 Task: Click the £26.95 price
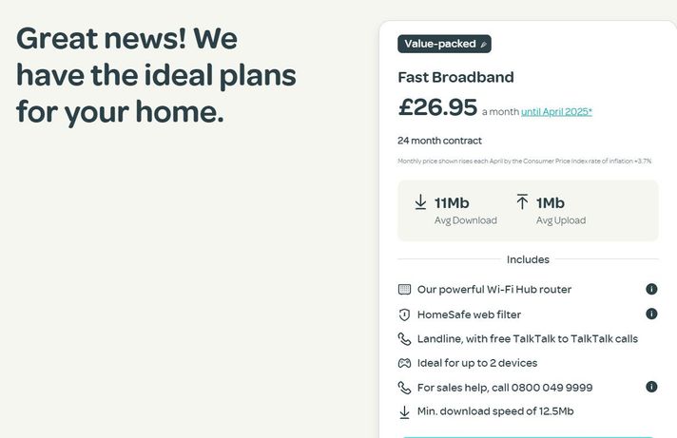pos(437,107)
